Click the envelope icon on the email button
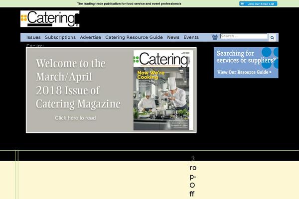The image size is (299, 199). (x=242, y=3)
